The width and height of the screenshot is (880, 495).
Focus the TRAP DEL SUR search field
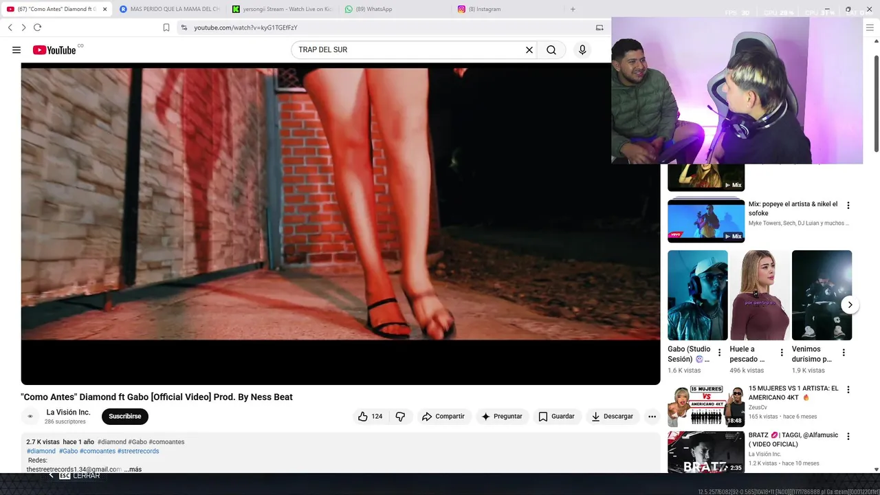click(x=409, y=50)
